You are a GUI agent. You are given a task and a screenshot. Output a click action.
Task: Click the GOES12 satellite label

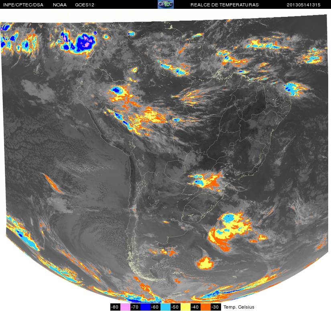click(85, 5)
